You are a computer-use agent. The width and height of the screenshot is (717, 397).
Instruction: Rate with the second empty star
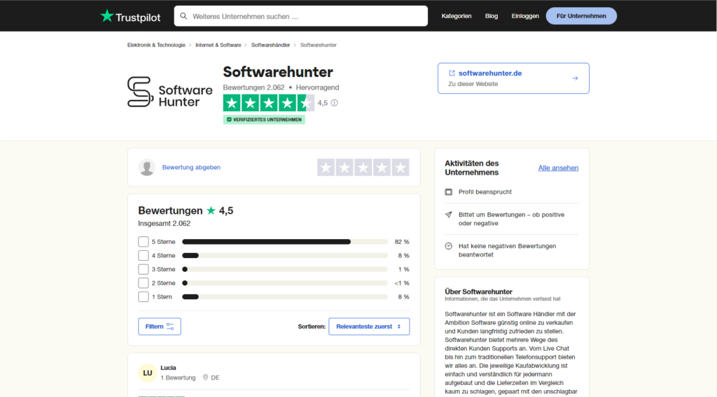tap(344, 168)
